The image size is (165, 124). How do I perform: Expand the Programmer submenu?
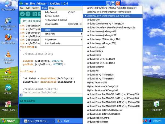click(x=62, y=39)
